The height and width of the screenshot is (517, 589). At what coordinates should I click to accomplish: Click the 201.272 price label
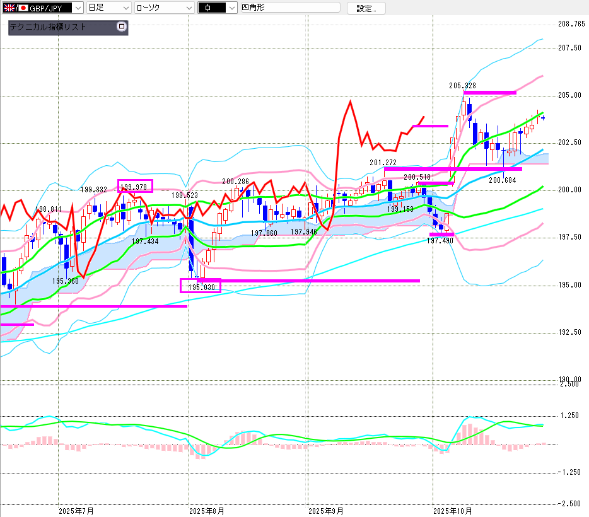pos(383,163)
